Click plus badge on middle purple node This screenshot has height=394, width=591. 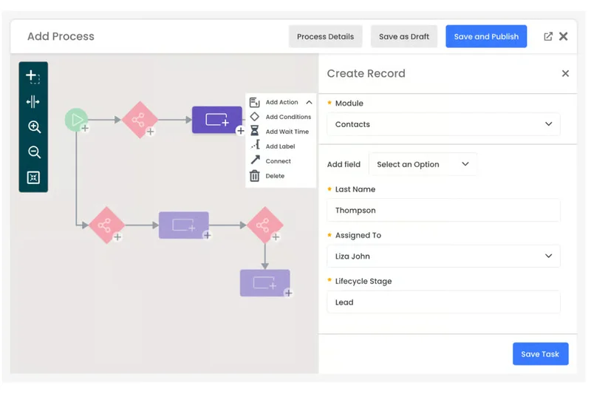207,235
